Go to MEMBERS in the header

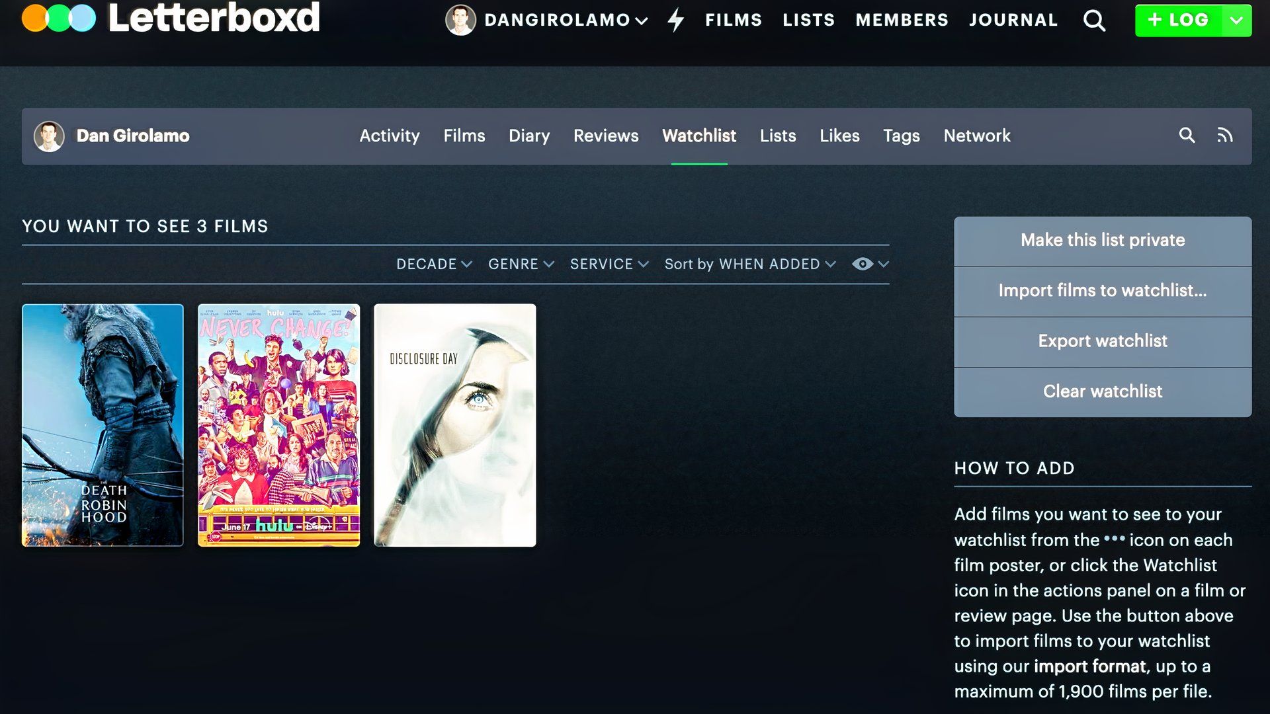(902, 20)
